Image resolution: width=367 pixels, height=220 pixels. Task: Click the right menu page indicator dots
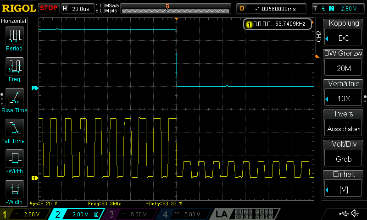tap(365, 99)
